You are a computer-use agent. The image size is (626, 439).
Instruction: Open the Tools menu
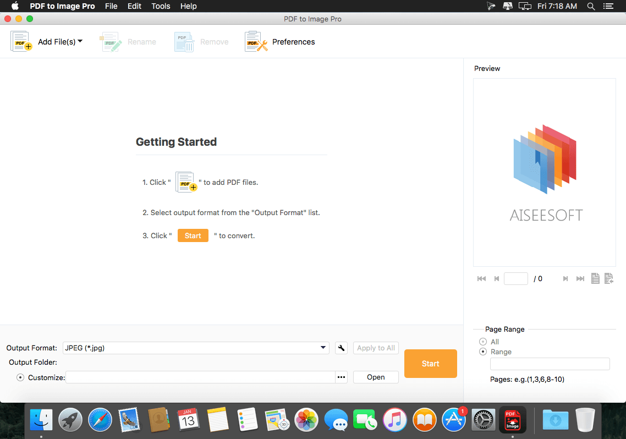point(161,6)
